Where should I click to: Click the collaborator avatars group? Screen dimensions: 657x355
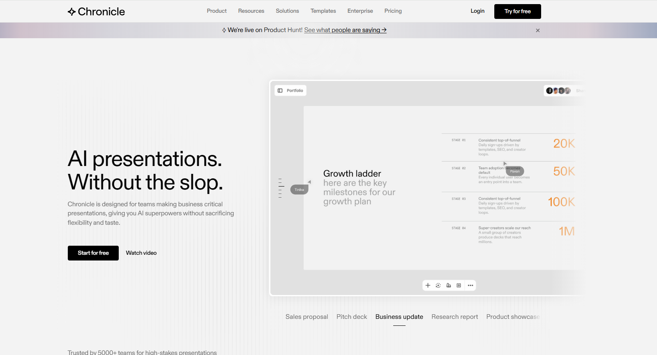coord(558,91)
